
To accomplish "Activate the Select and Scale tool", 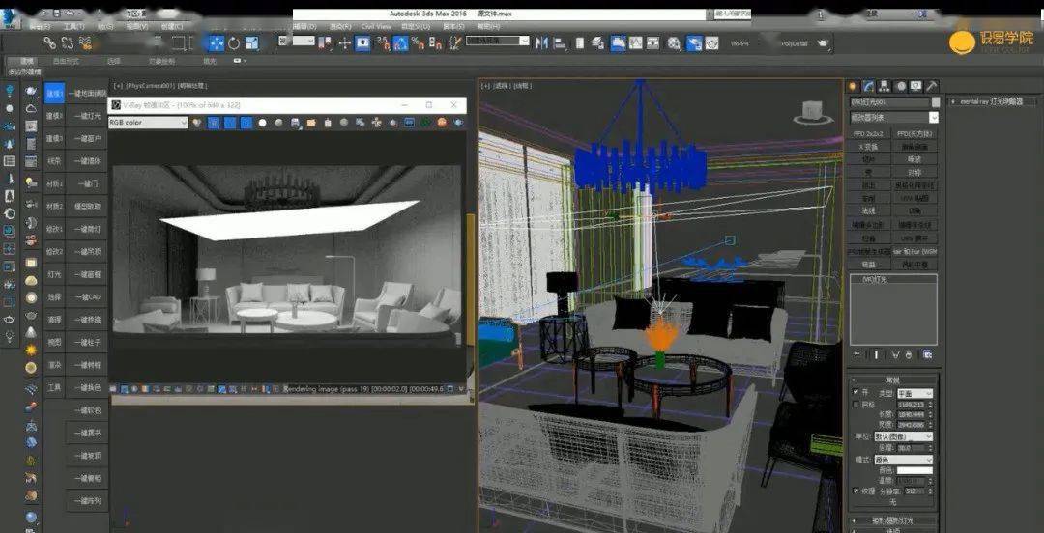I will pos(251,43).
